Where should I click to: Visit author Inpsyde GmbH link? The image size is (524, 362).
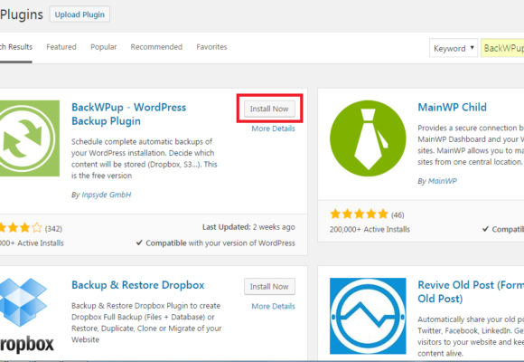coord(107,195)
